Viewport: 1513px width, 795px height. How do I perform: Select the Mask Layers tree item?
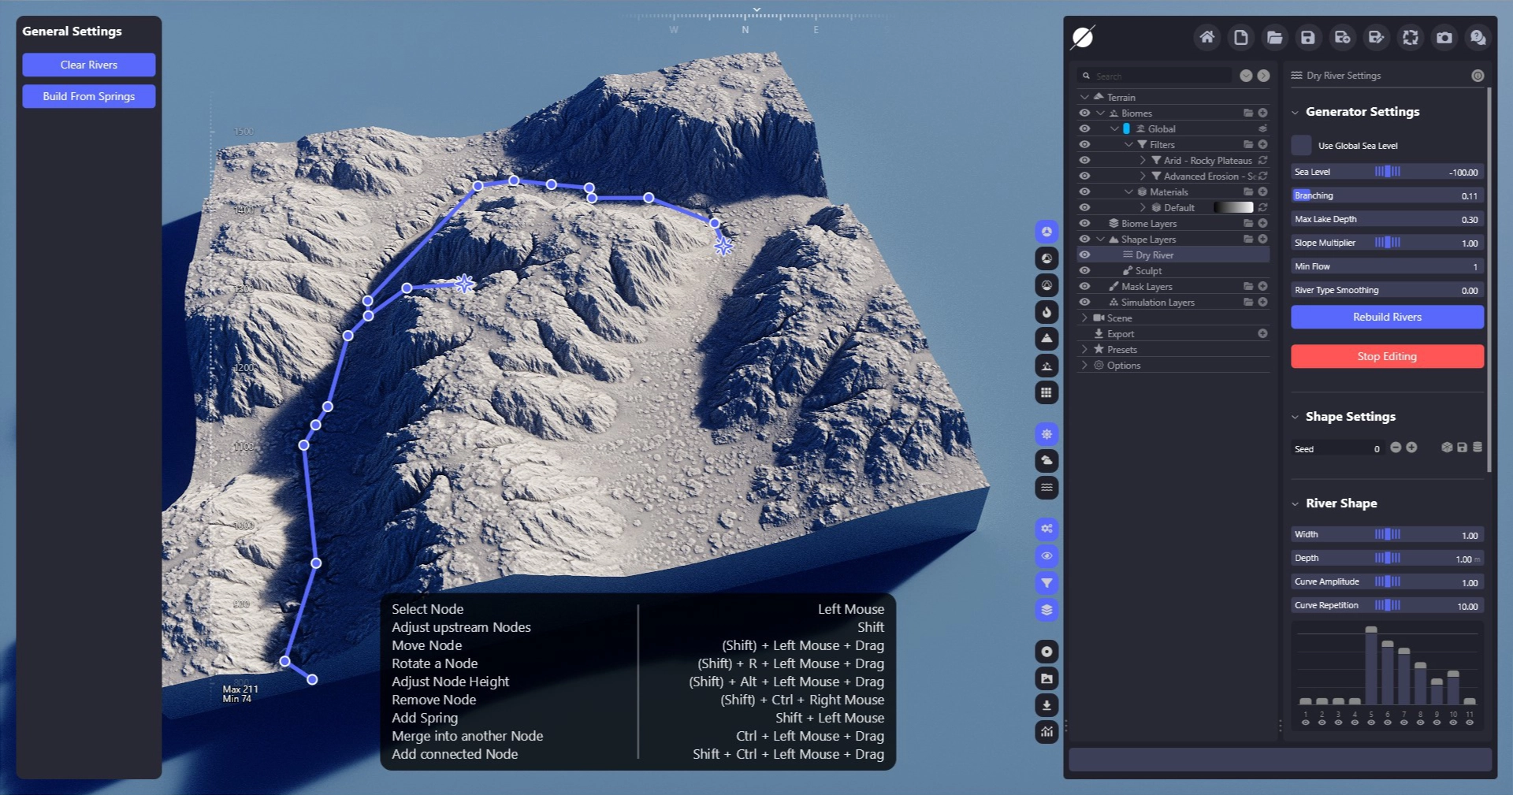pos(1147,287)
